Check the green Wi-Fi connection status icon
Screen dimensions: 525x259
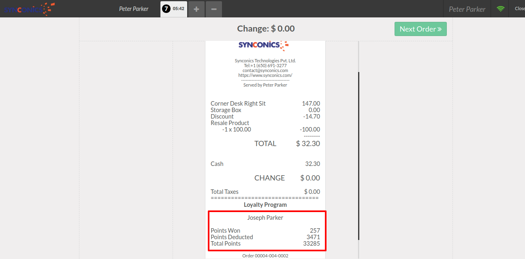(501, 8)
